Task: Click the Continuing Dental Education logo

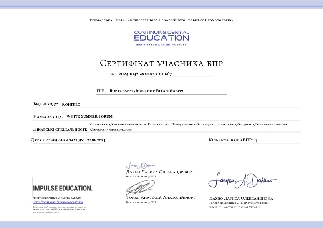Action: [x=161, y=36]
